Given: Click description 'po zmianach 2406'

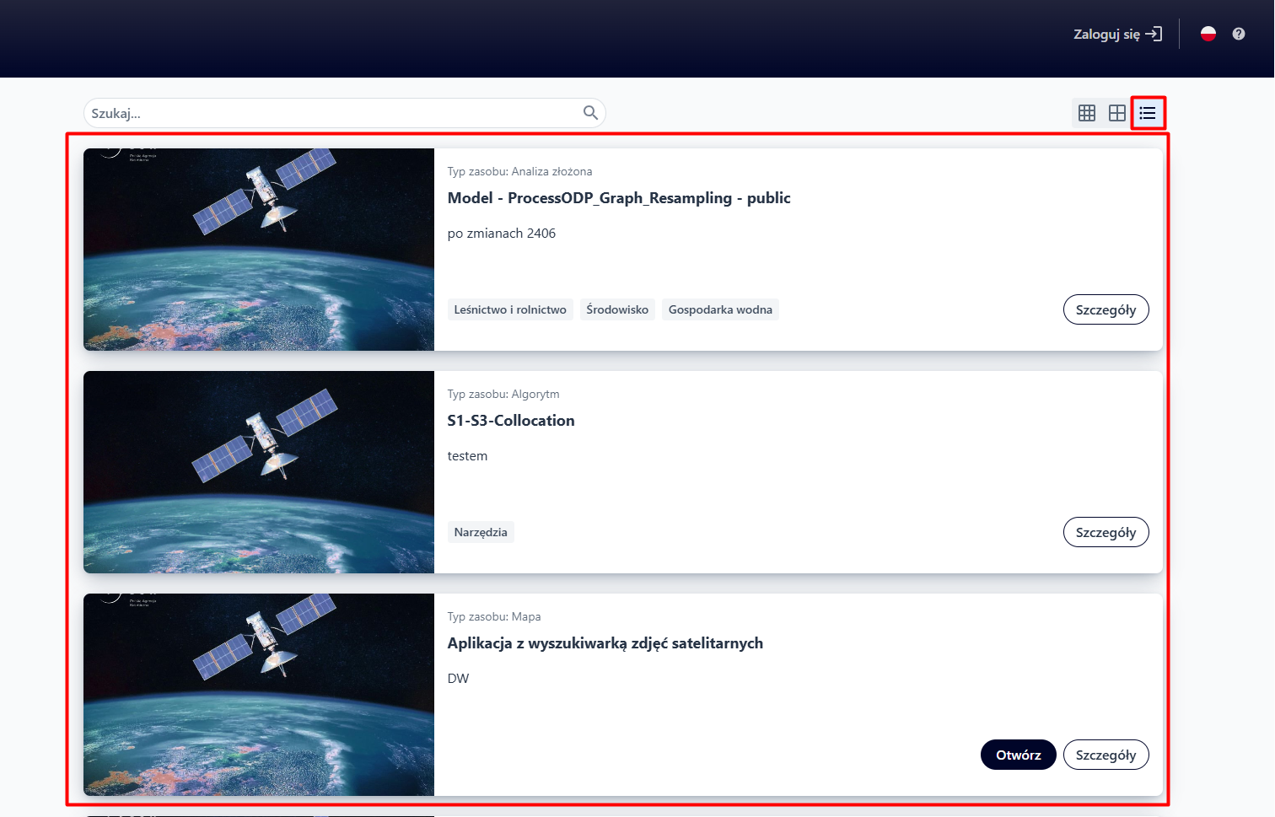Looking at the screenshot, I should 502,234.
